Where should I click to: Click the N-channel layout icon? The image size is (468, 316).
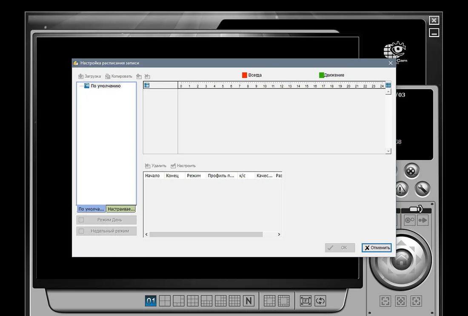pyautogui.click(x=248, y=301)
